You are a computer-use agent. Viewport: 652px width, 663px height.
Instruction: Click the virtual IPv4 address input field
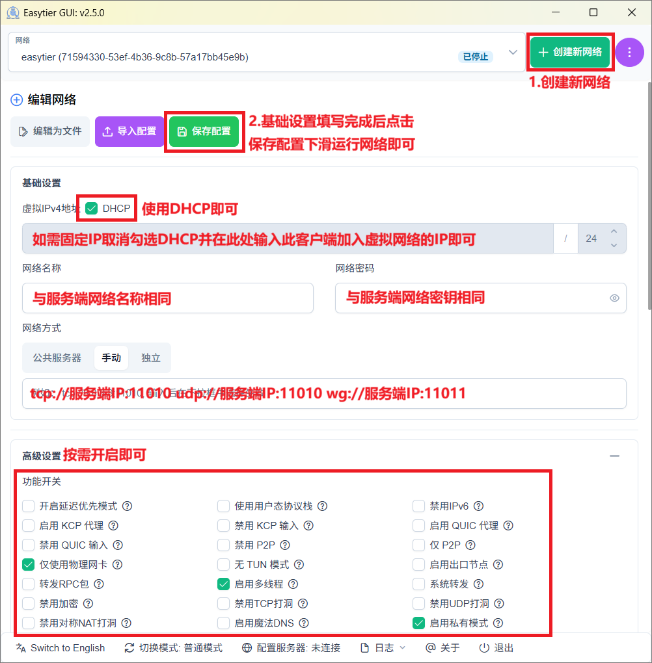click(288, 239)
